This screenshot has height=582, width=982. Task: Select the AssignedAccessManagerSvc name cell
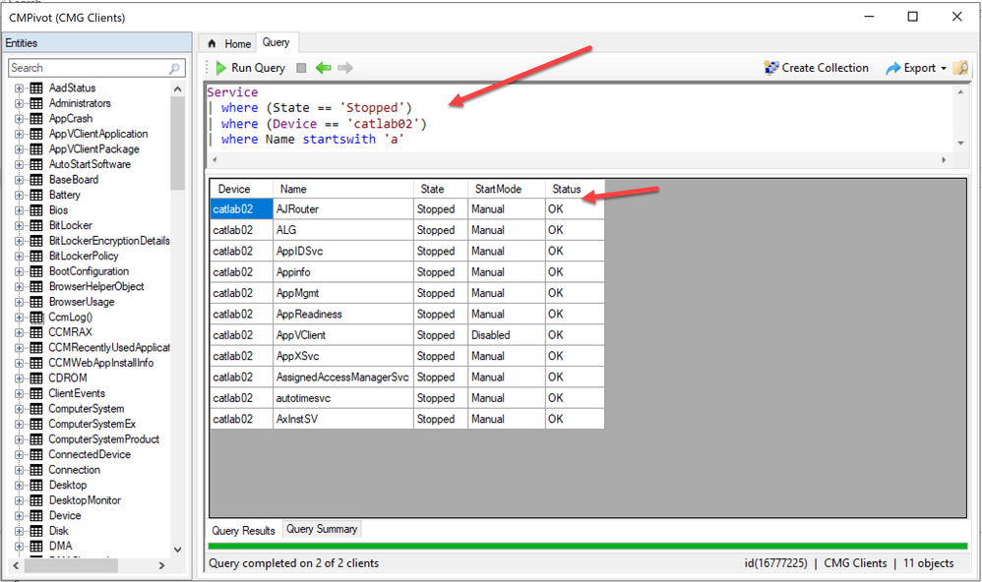pos(343,377)
